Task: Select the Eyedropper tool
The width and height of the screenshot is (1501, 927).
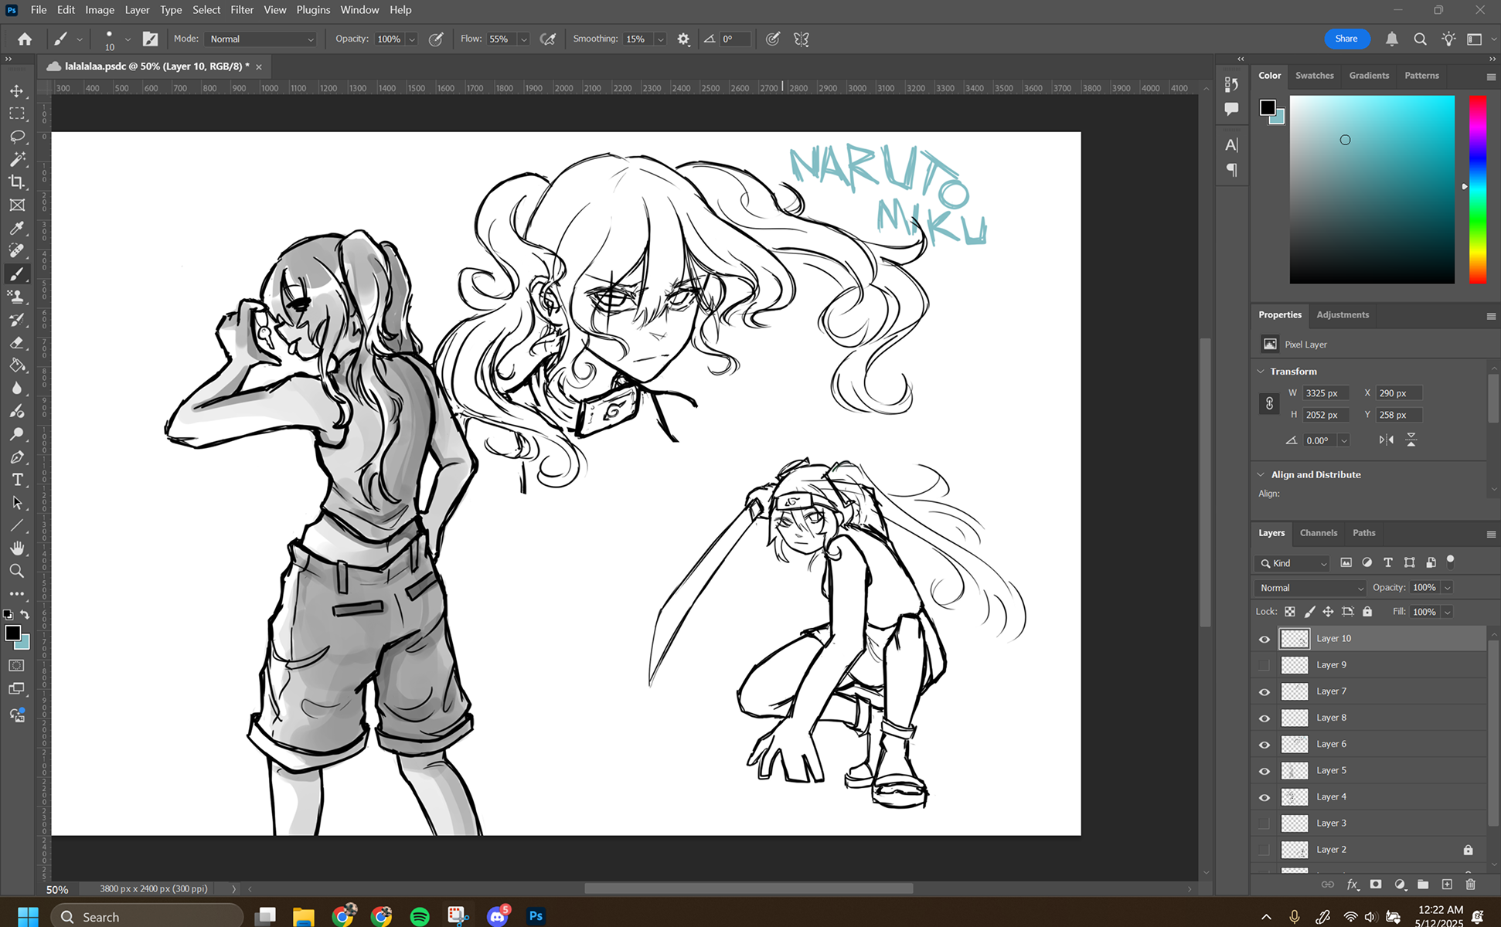Action: (x=17, y=228)
